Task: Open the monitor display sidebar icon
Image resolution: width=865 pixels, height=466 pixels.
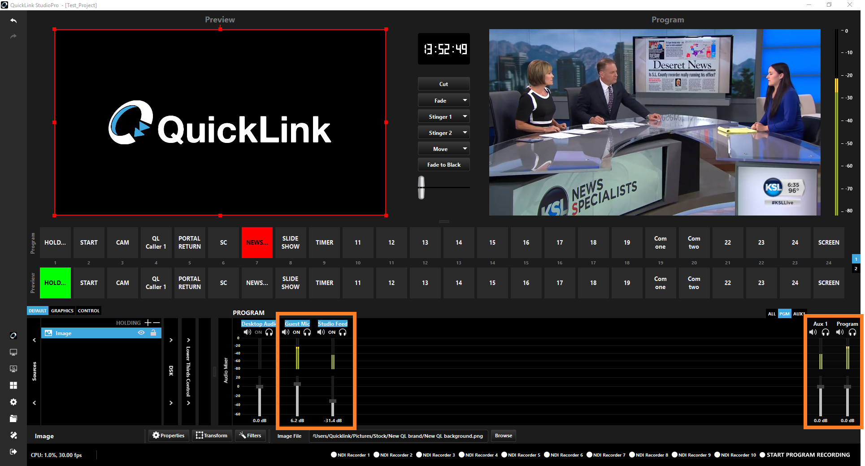Action: click(13, 352)
